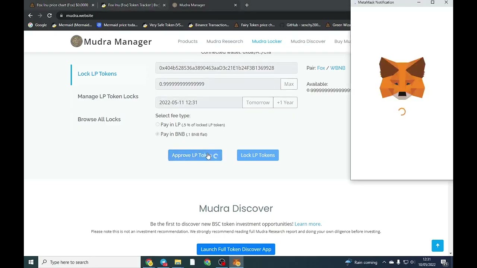Click the taskbar search box
Viewport: 477px width, 268px height.
(89, 262)
